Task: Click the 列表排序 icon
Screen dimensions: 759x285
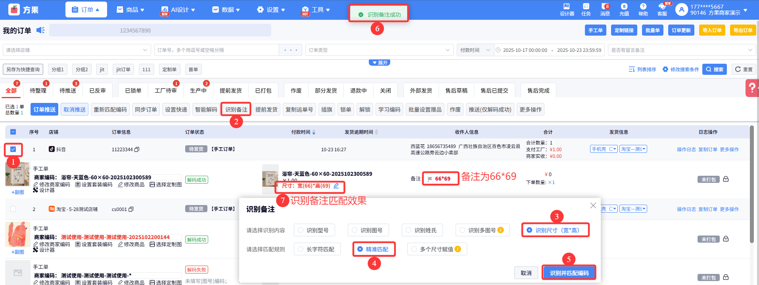Action: 632,69
